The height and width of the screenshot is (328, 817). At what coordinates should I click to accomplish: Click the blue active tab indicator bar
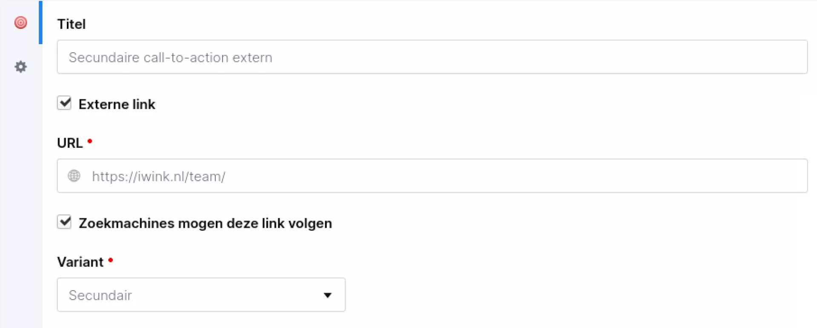tap(40, 23)
